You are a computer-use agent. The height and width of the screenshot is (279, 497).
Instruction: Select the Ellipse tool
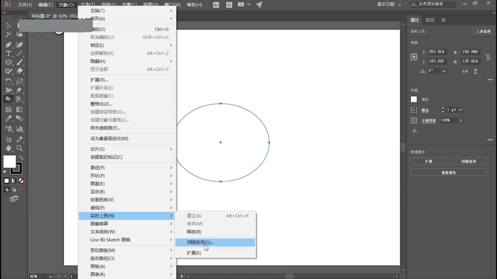tap(8, 63)
